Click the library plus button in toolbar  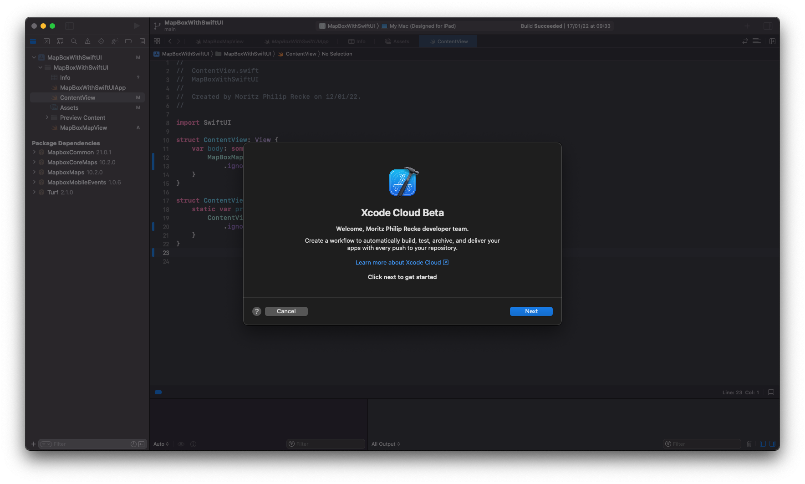coord(747,26)
